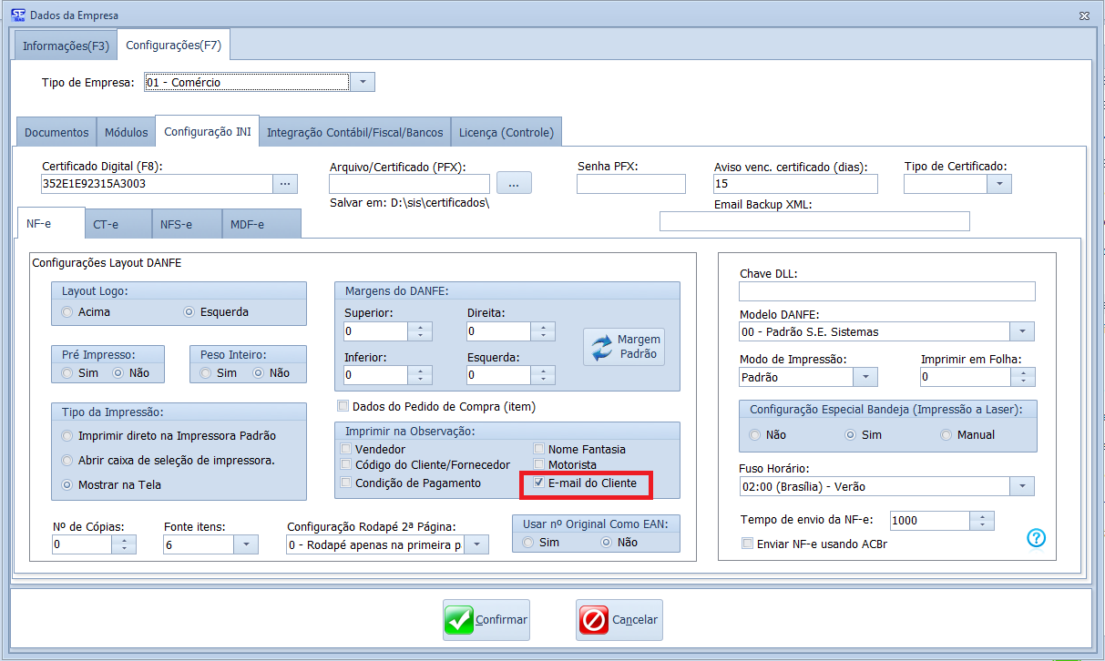This screenshot has height=661, width=1105.
Task: Click the Senha PFX input field
Action: point(630,184)
